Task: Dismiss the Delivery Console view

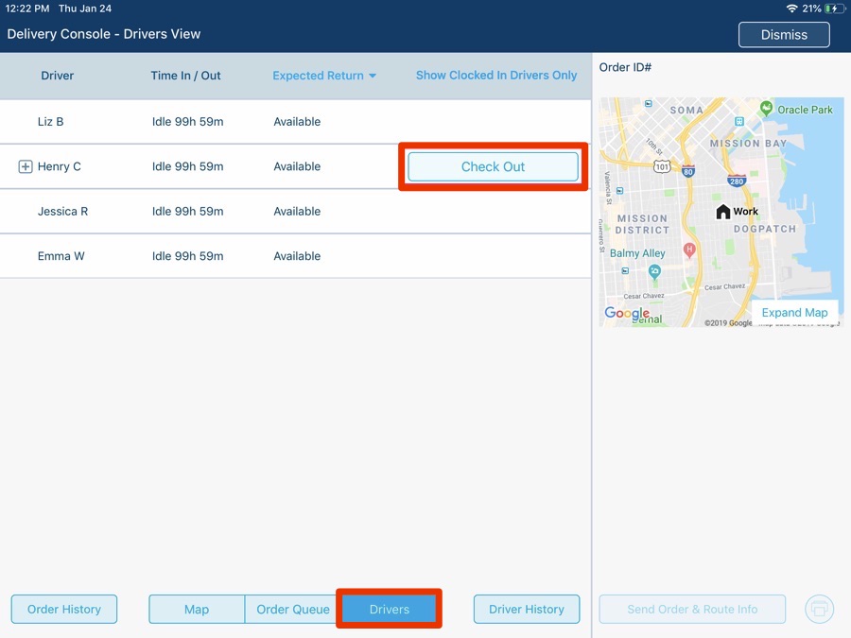Action: point(784,34)
